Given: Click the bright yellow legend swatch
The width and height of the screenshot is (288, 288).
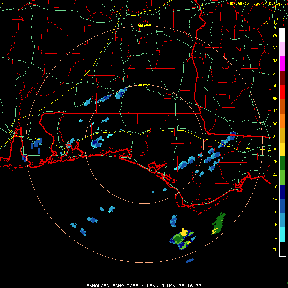Looking at the screenshot, I should coord(283,149).
